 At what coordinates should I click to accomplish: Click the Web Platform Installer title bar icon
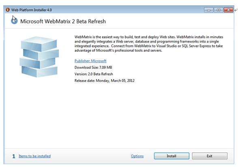pos(8,10)
